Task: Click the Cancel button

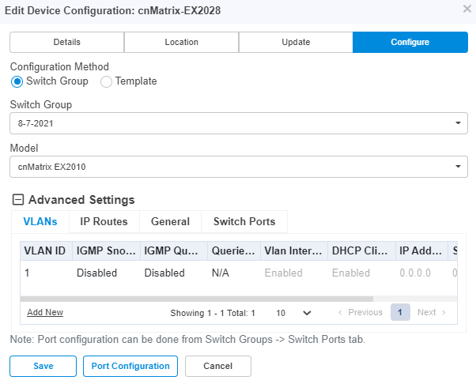Action: point(218,366)
